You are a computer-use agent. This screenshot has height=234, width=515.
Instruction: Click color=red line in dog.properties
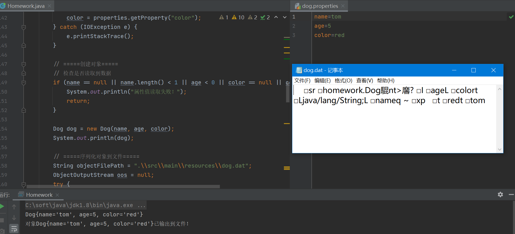pos(329,35)
